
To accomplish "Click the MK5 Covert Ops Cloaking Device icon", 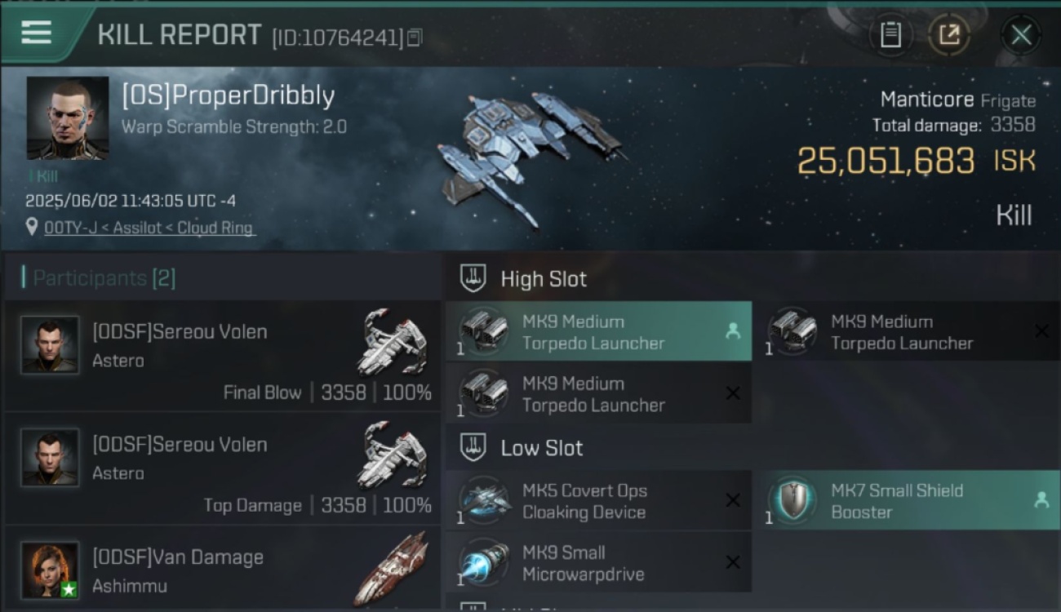I will coord(485,500).
